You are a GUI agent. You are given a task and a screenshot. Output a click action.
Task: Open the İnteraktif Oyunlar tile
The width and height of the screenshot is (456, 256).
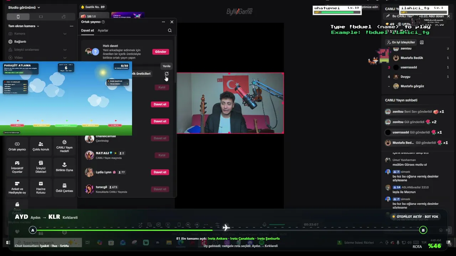click(17, 167)
